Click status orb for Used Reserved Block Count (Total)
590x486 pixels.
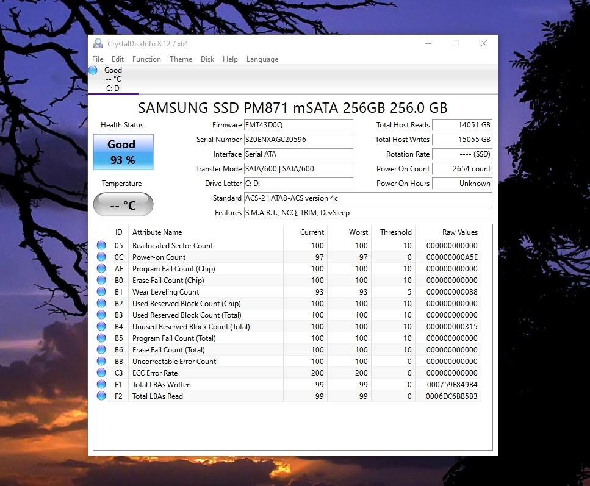[101, 315]
